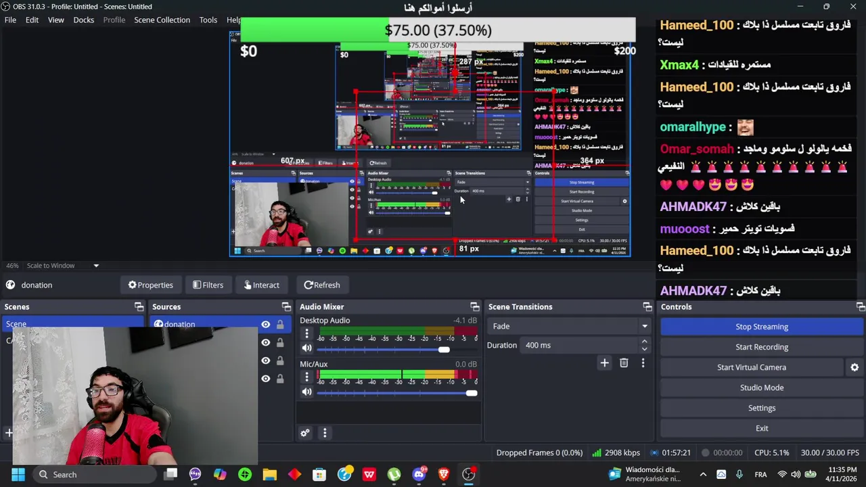Open virtual camera settings gear
Image resolution: width=866 pixels, height=487 pixels.
click(x=854, y=367)
